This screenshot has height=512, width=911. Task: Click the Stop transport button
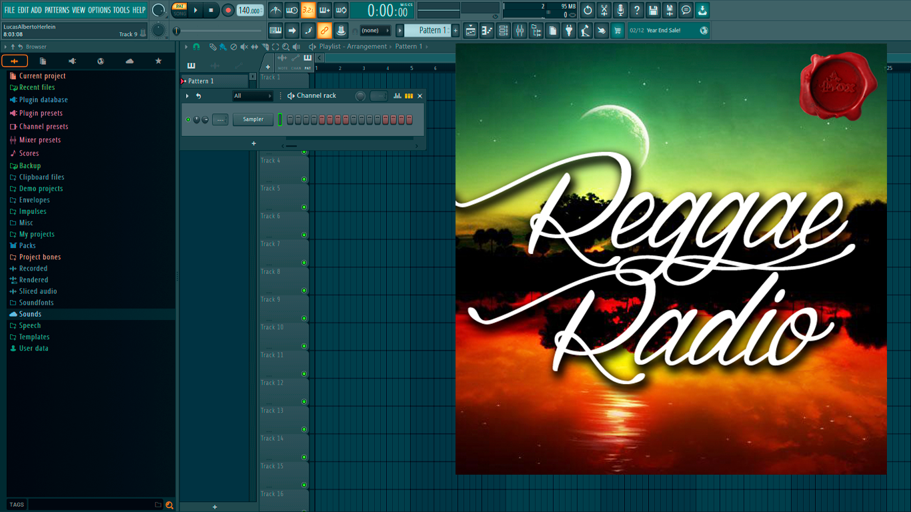coord(211,10)
